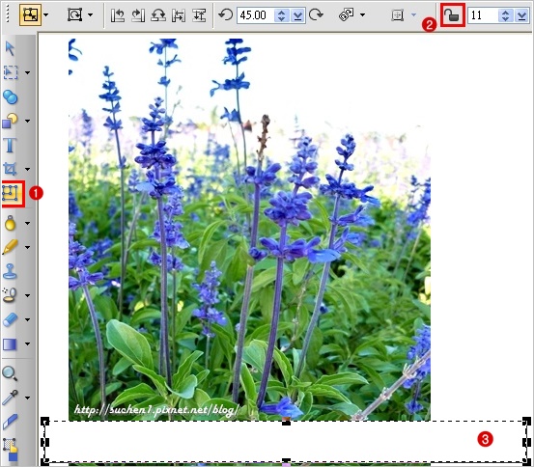Select the Stamp tool
The height and width of the screenshot is (467, 534).
pos(10,271)
